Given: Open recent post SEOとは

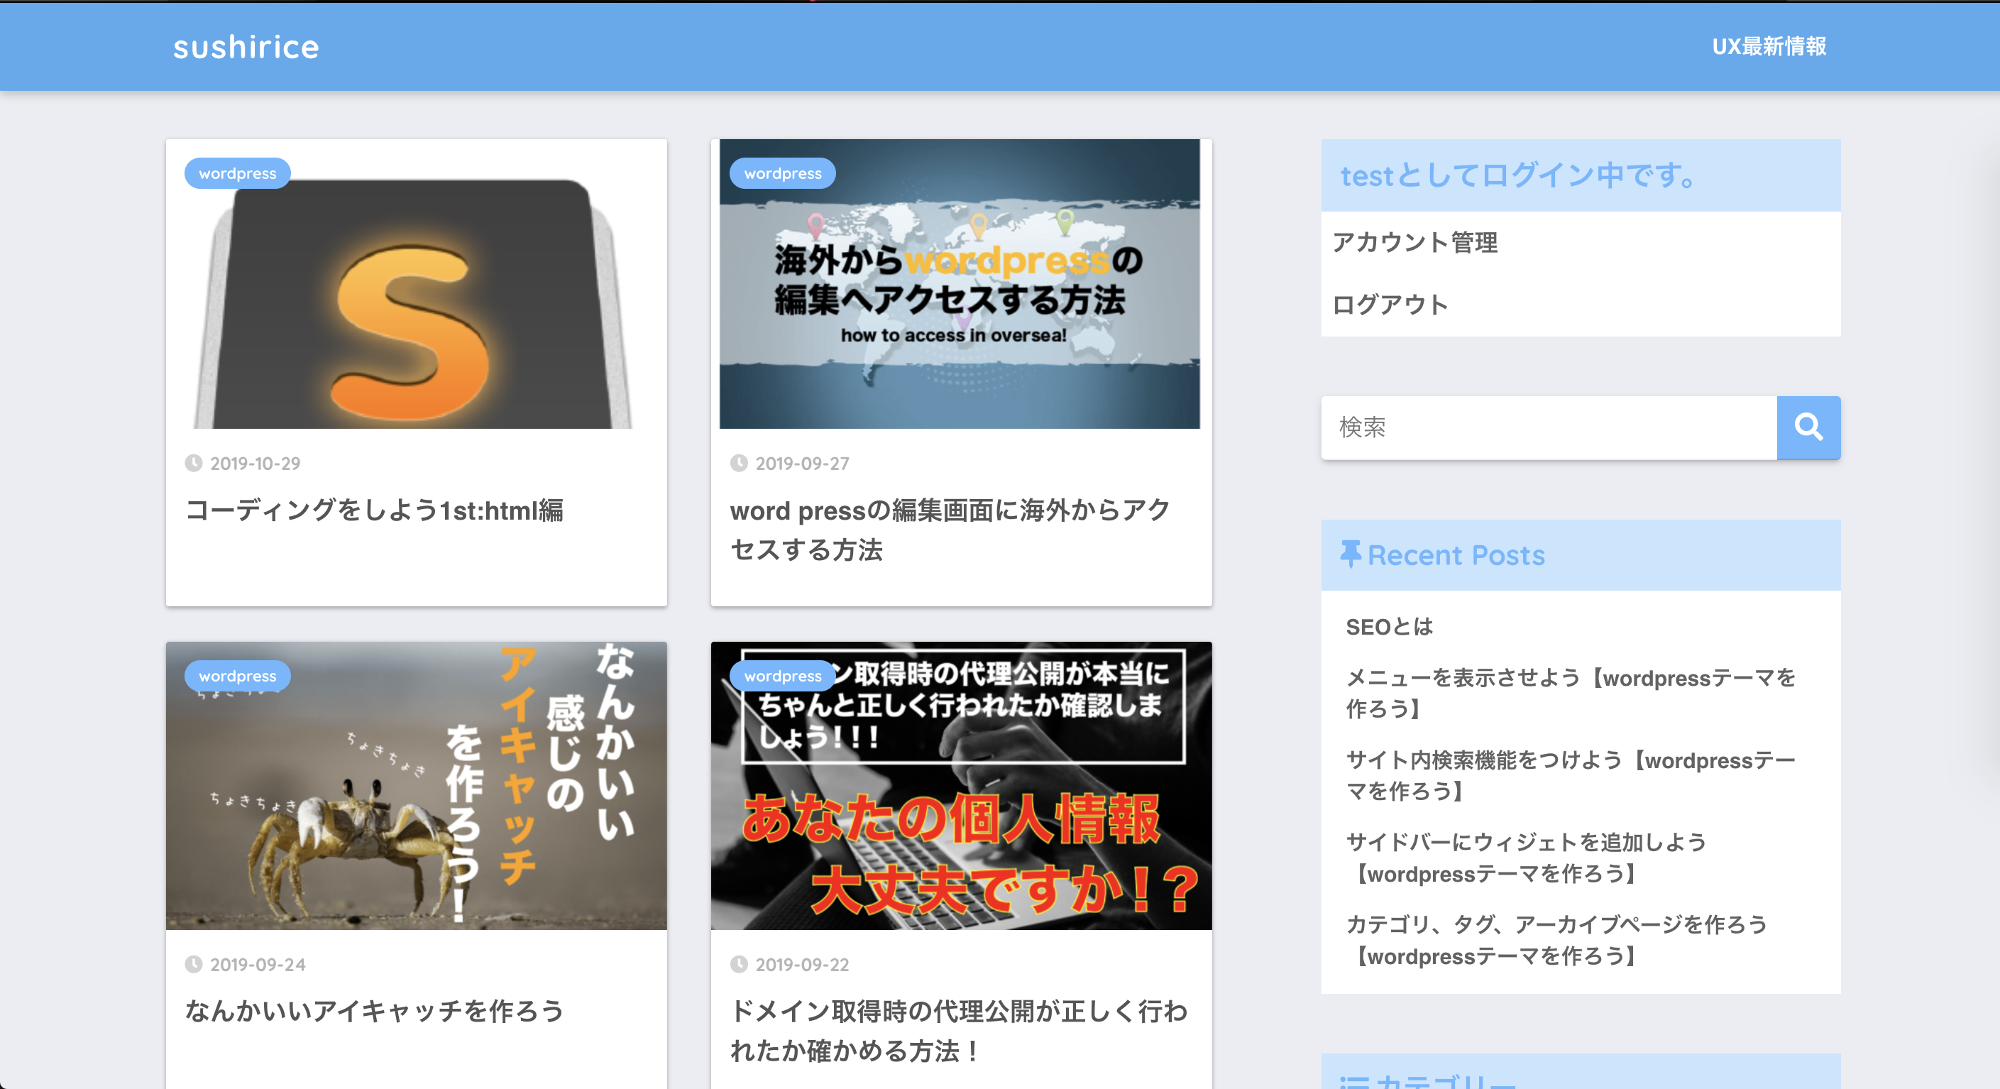Looking at the screenshot, I should (1389, 627).
